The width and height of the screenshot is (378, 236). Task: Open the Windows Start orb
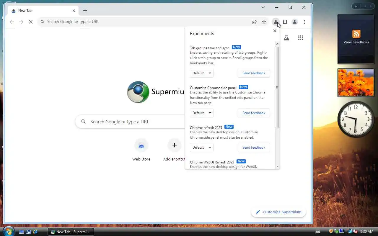[8, 231]
